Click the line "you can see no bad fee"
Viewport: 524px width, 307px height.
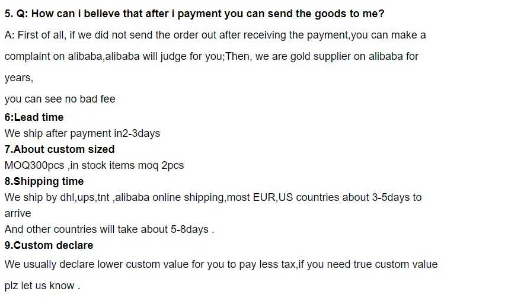pos(60,99)
